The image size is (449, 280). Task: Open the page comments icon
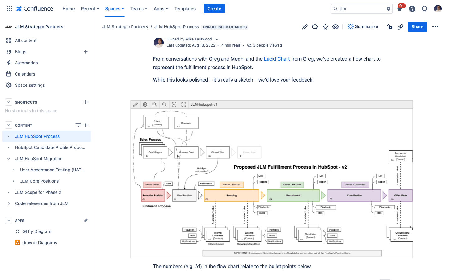pos(315,27)
